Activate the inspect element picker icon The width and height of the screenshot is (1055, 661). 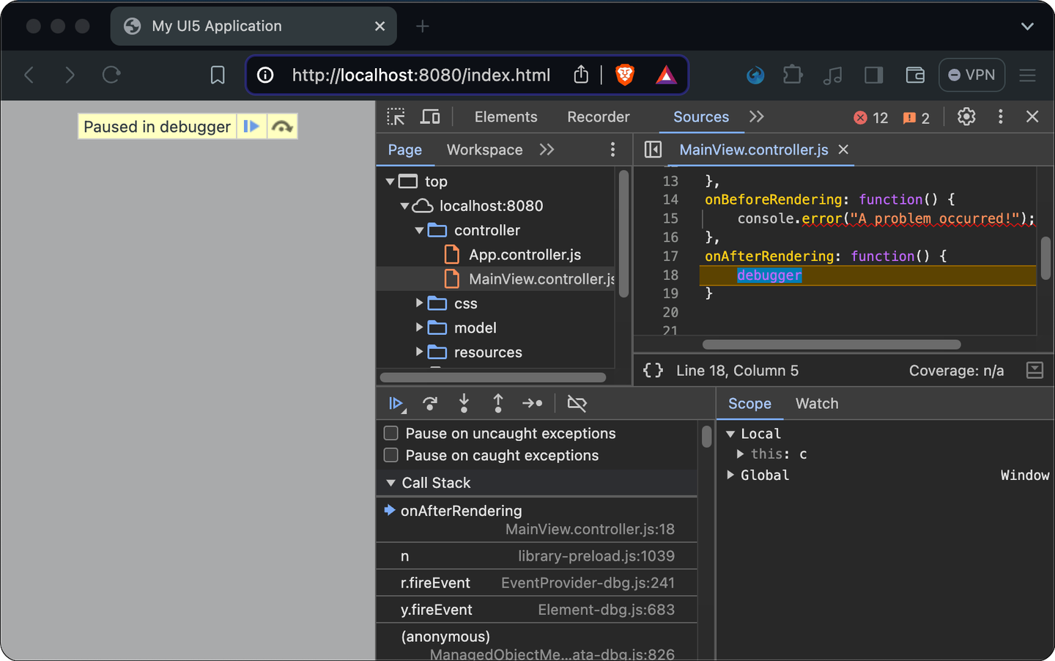point(396,117)
